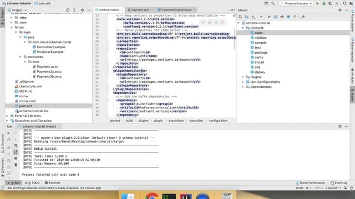Viewport: 355px width, 199px height.
Task: Click 'UTF-8' encoding in status bar
Action: click(x=318, y=188)
